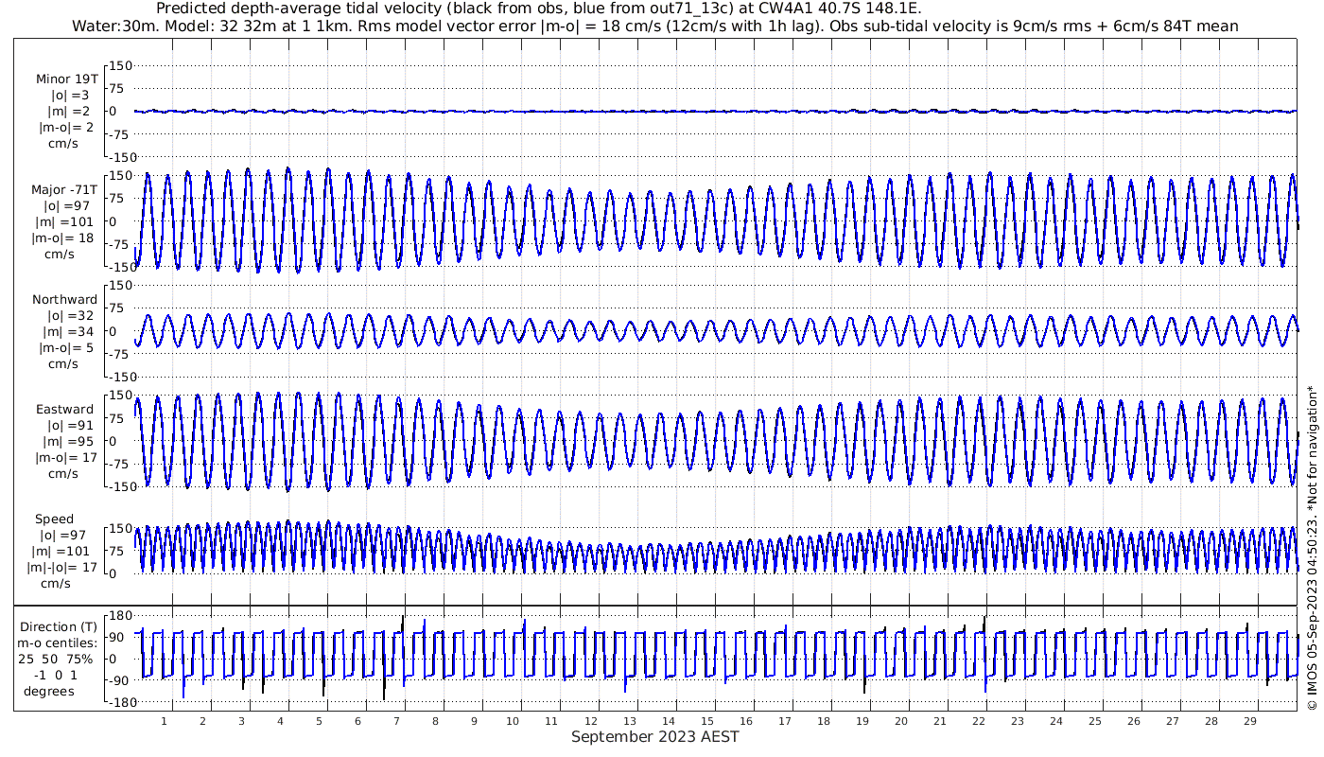
Task: Click the date tick label '15'
Action: 706,721
